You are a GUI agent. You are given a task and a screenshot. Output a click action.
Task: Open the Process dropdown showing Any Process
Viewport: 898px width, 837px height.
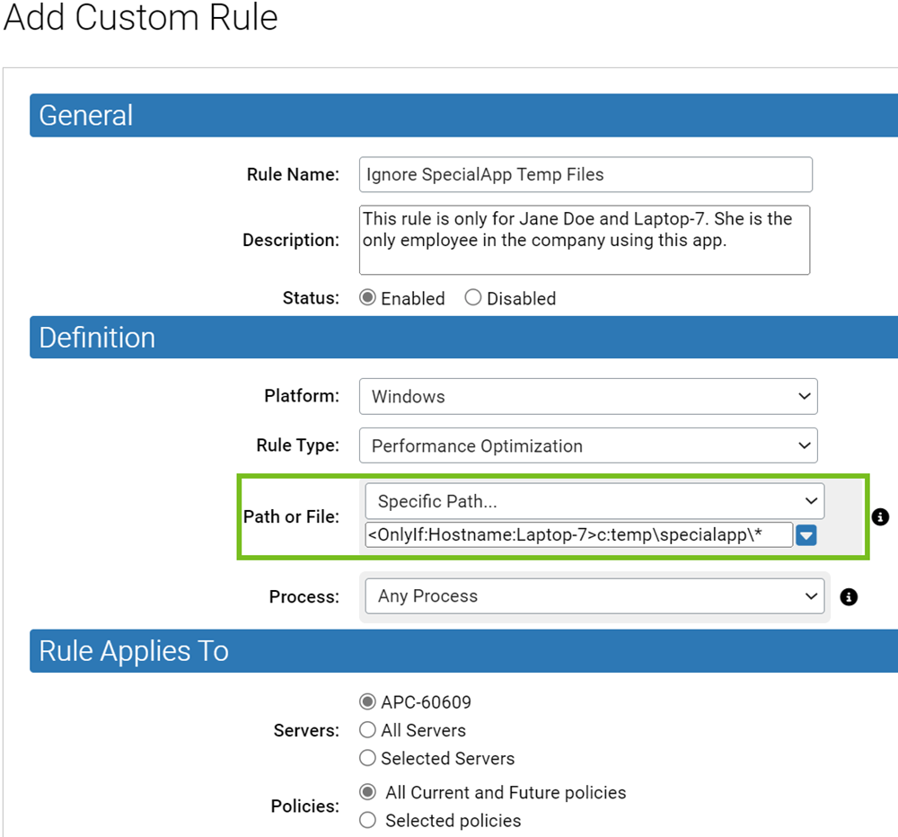point(594,595)
